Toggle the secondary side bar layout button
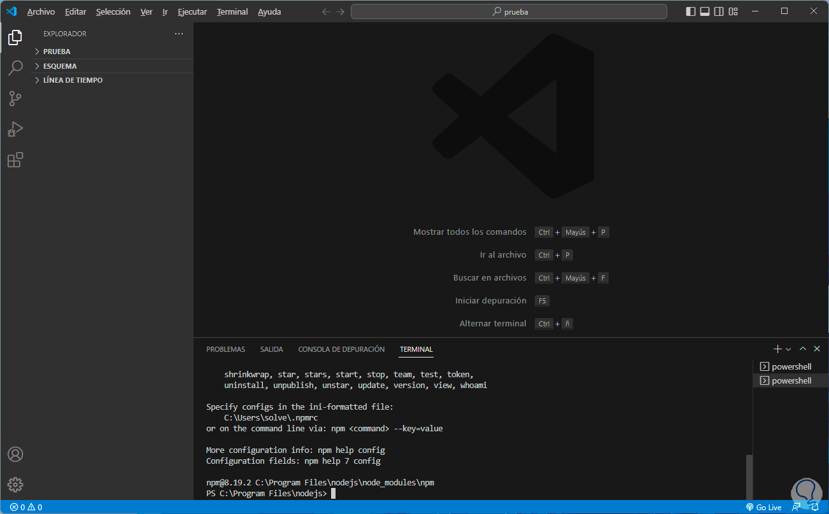The image size is (829, 514). [719, 11]
